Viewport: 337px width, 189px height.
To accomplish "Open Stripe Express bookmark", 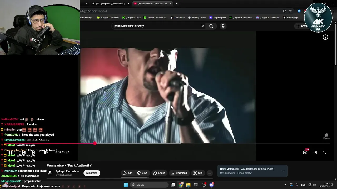I will (218, 18).
